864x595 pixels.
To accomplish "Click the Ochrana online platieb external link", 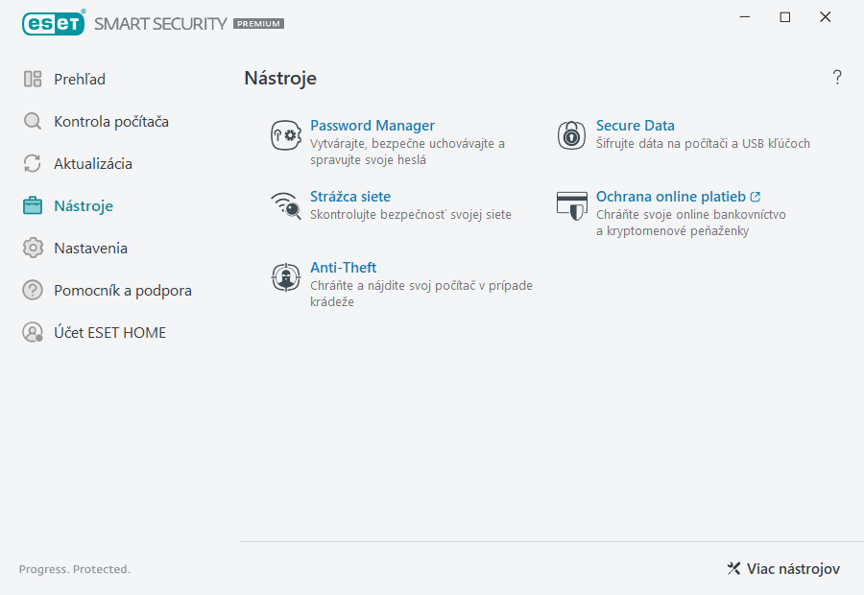I will [x=755, y=196].
